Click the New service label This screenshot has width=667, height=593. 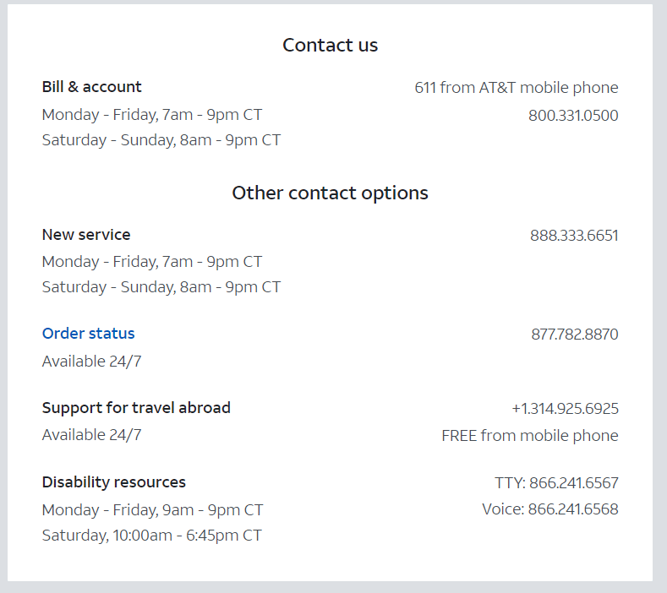click(86, 235)
